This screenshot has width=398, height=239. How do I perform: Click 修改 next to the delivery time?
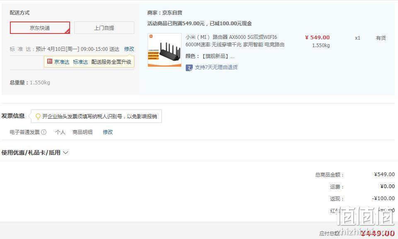pos(129,49)
